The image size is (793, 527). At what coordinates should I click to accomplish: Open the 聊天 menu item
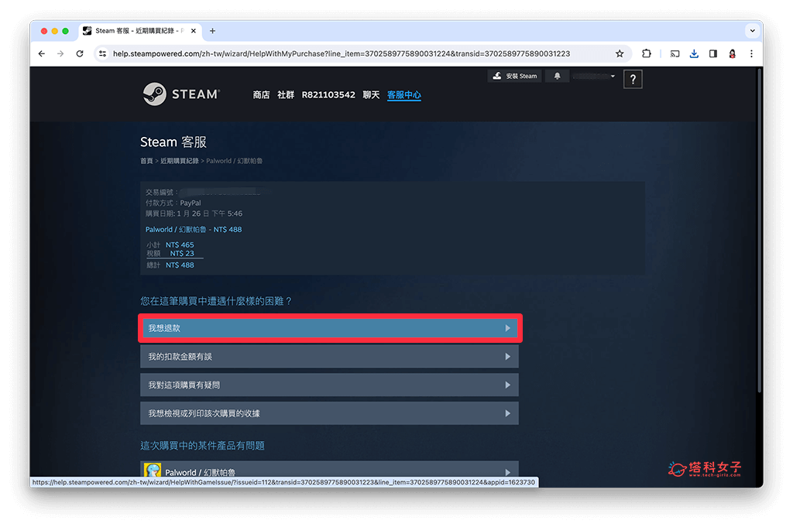coord(371,94)
